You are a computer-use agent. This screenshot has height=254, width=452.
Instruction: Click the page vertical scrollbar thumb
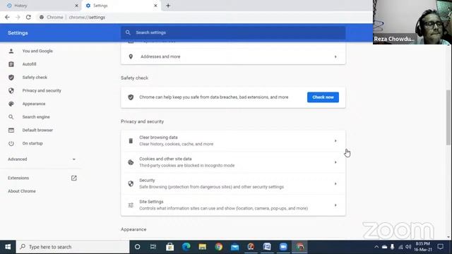[448, 118]
